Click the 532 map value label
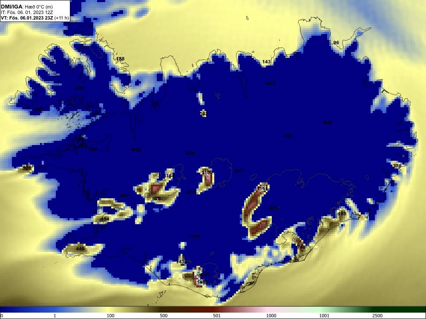This screenshot has height=319, width=426. (x=204, y=114)
